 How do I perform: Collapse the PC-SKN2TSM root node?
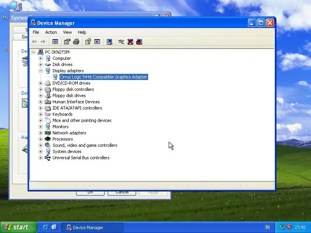[33, 52]
